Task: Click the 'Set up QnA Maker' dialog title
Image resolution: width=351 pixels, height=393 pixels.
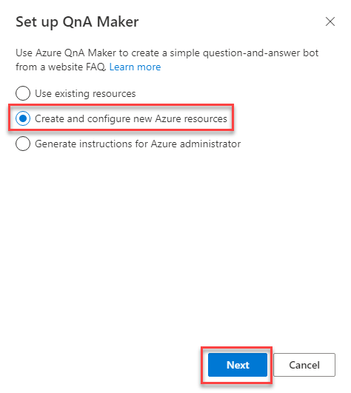Action: click(x=77, y=22)
